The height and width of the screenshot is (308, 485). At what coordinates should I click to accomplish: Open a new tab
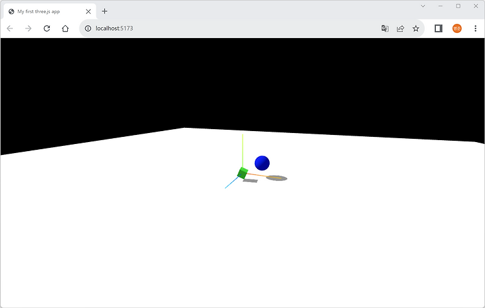(x=105, y=11)
